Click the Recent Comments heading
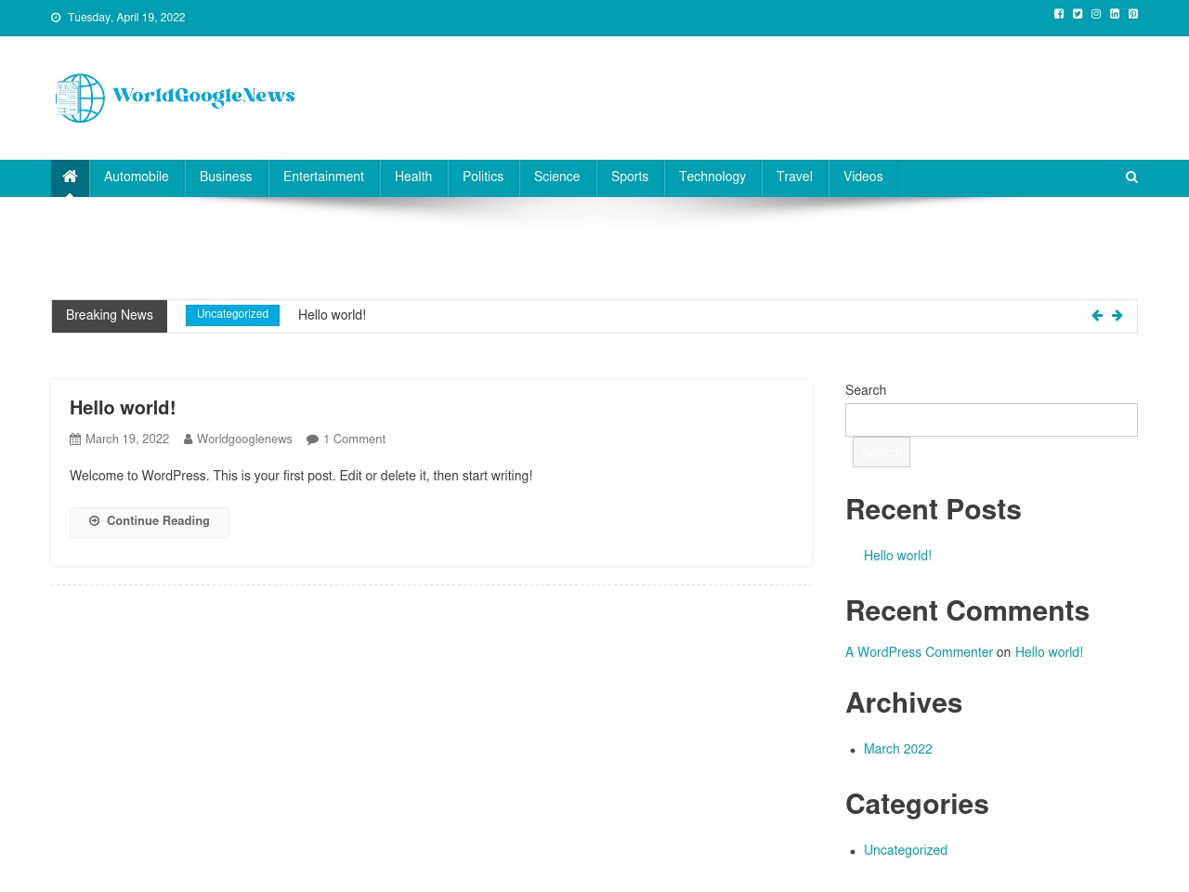Viewport: 1189px width, 892px height. click(967, 611)
